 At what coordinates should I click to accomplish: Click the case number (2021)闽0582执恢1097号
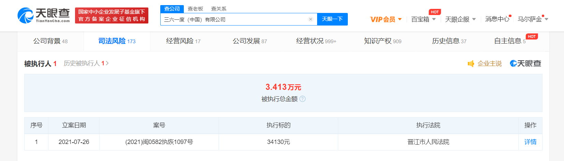click(x=159, y=142)
